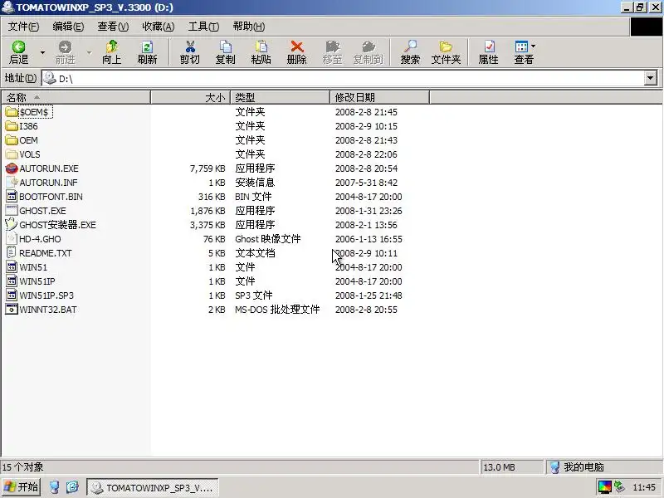Click the network tray icon beside clock

point(619,487)
